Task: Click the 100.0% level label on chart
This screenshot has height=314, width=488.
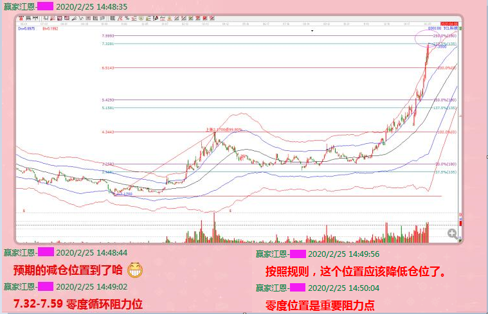Action: pos(447,132)
